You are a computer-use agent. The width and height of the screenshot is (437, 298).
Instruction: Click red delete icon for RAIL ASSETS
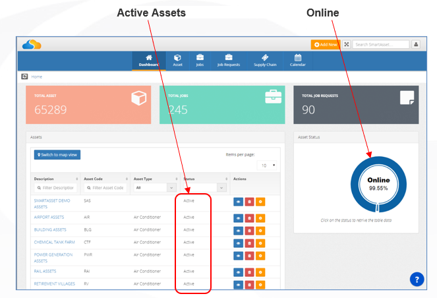(x=249, y=272)
